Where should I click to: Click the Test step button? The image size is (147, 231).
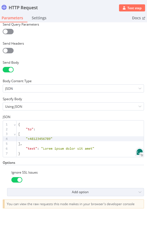[x=132, y=8]
